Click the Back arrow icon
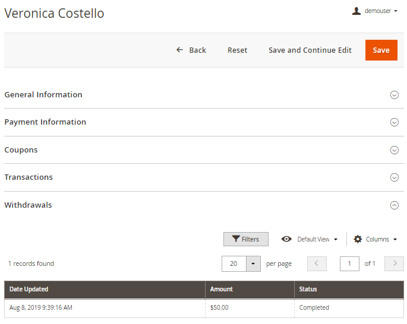Viewport: 407px width, 324px height. click(x=180, y=50)
